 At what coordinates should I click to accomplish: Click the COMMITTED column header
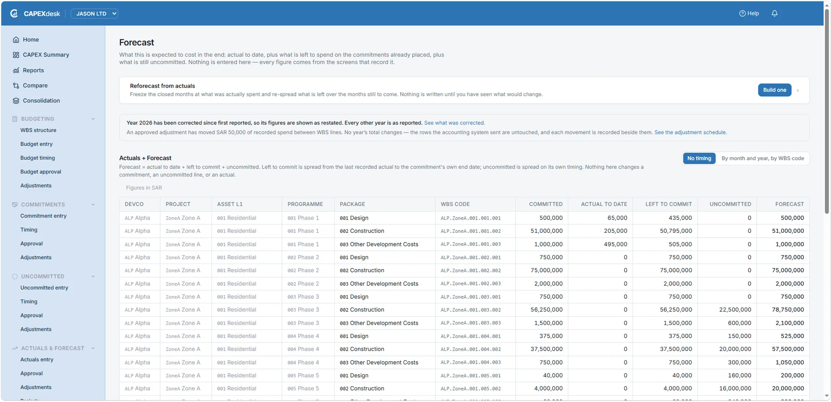pos(546,205)
